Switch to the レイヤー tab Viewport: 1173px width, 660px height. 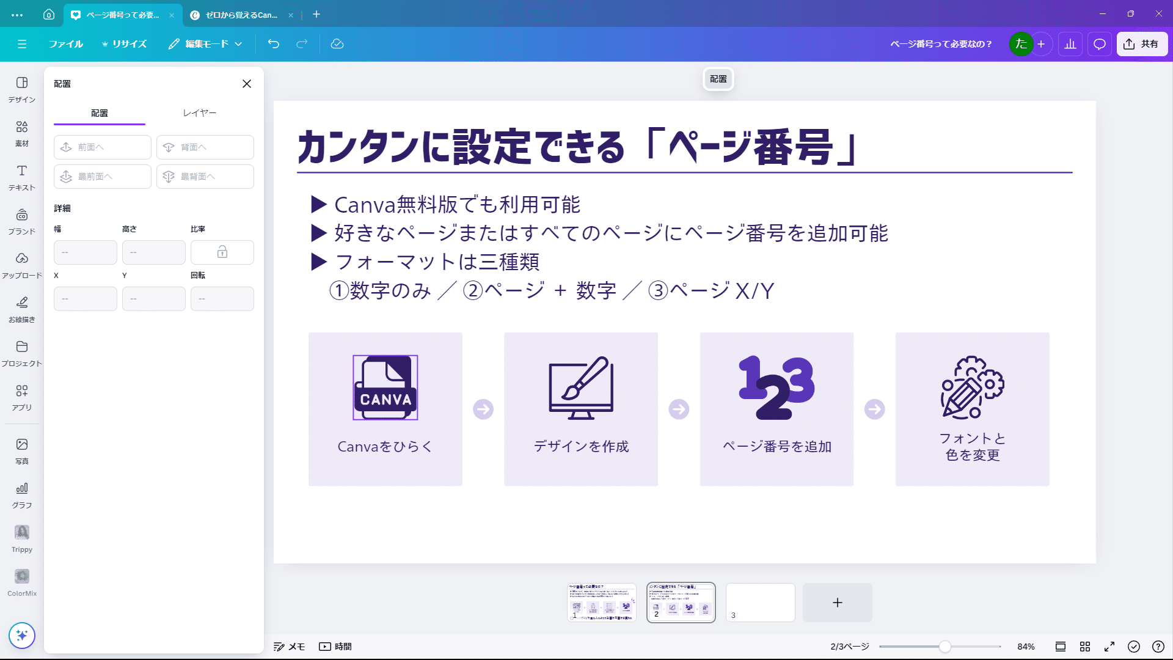tap(200, 113)
